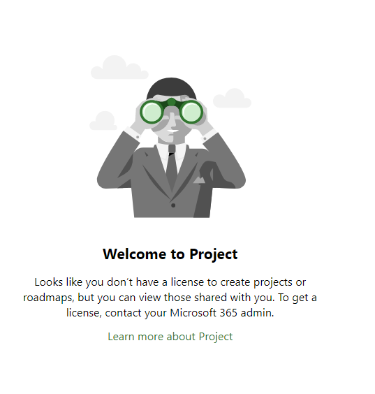The image size is (375, 394).
Task: Click the right green binocular lens
Action: pyautogui.click(x=191, y=112)
